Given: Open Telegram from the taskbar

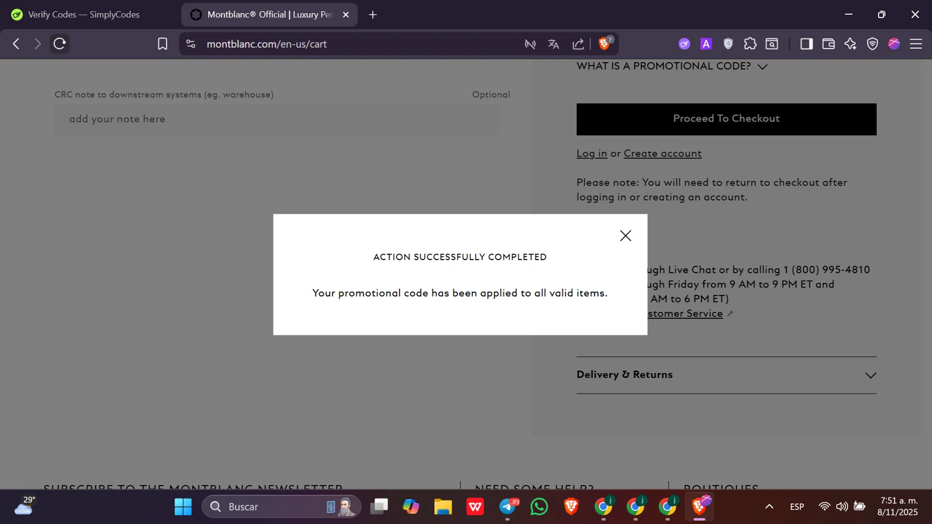Looking at the screenshot, I should tap(508, 507).
